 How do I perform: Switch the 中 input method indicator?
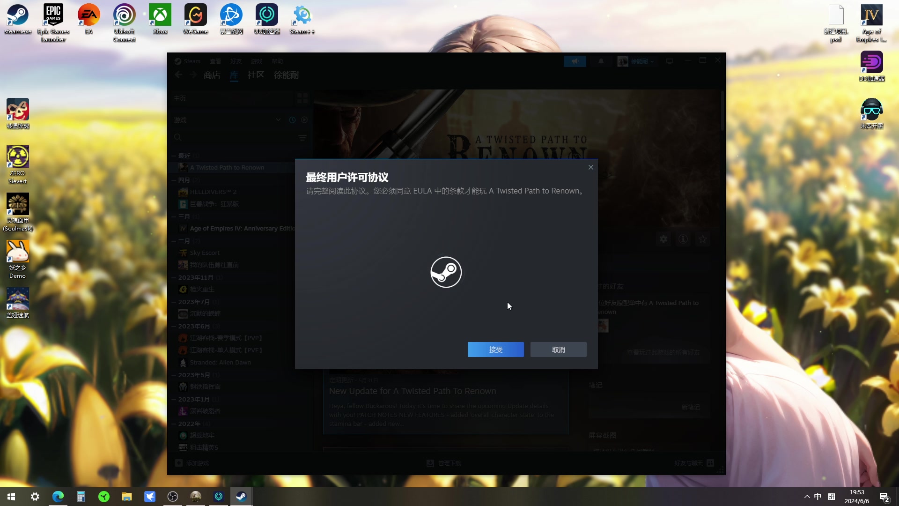coord(818,497)
